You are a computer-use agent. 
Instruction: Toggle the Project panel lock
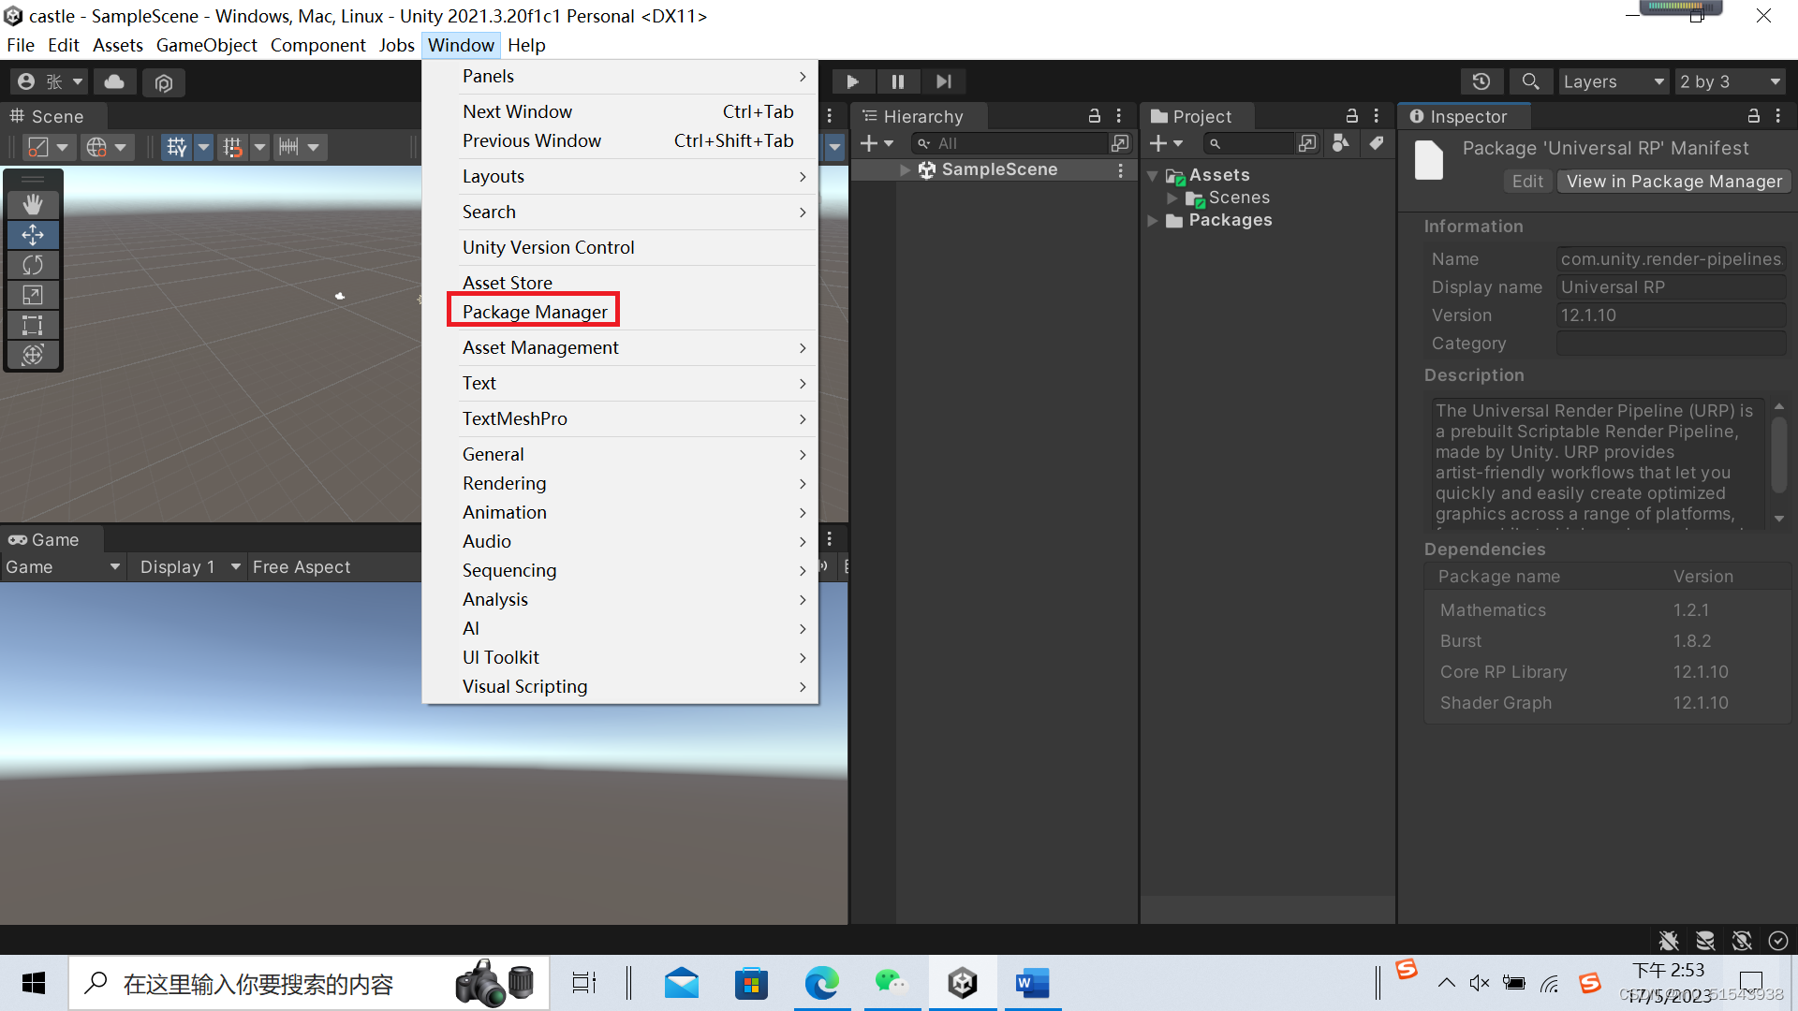(x=1351, y=116)
